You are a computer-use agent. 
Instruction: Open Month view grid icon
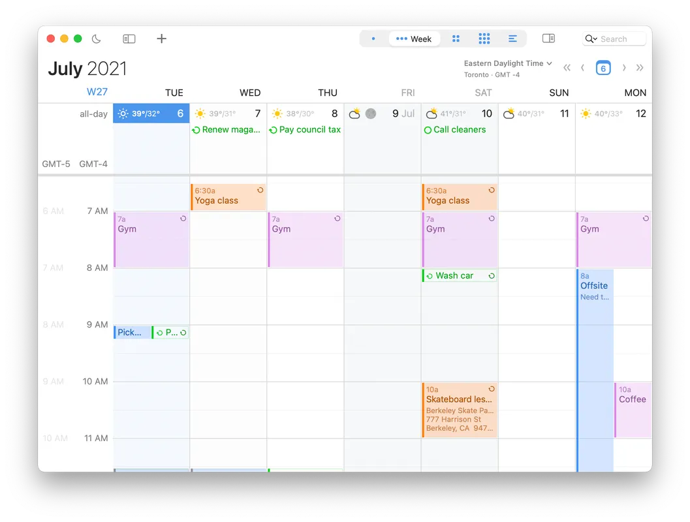[x=456, y=38]
